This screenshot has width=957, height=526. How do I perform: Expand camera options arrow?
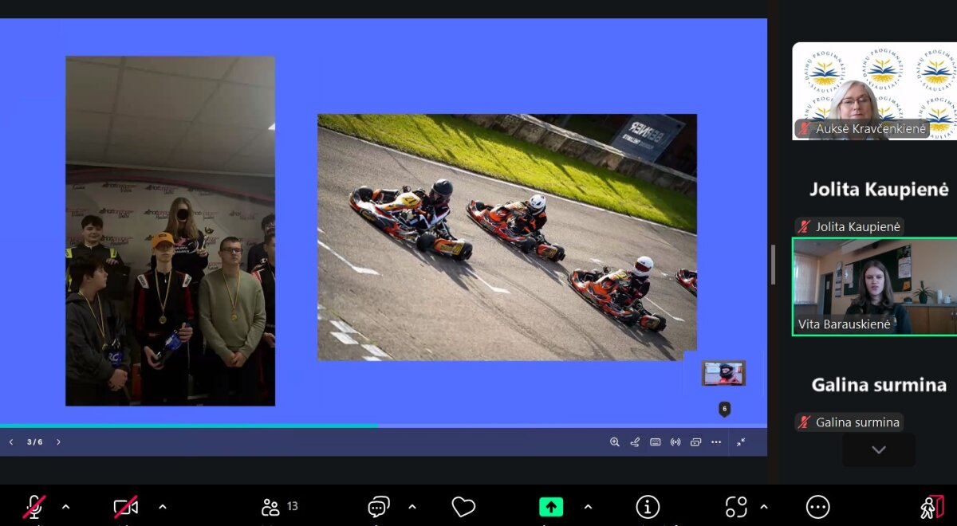[163, 507]
